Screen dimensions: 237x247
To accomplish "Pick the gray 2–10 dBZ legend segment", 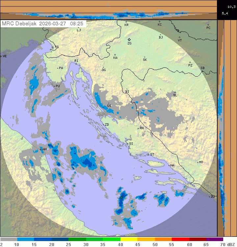I will point(9,239).
